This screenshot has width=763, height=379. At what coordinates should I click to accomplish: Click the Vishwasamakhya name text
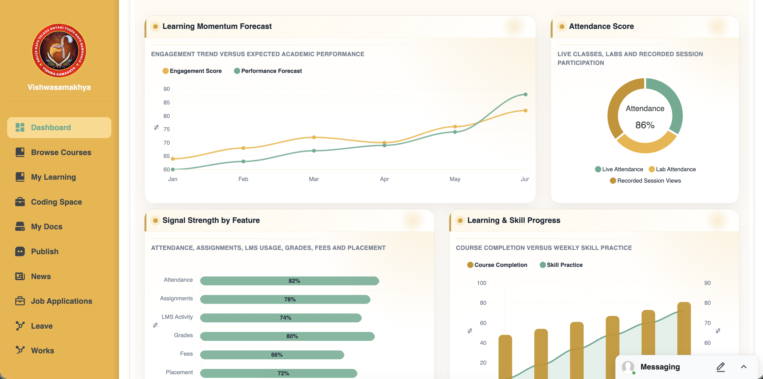(x=59, y=87)
